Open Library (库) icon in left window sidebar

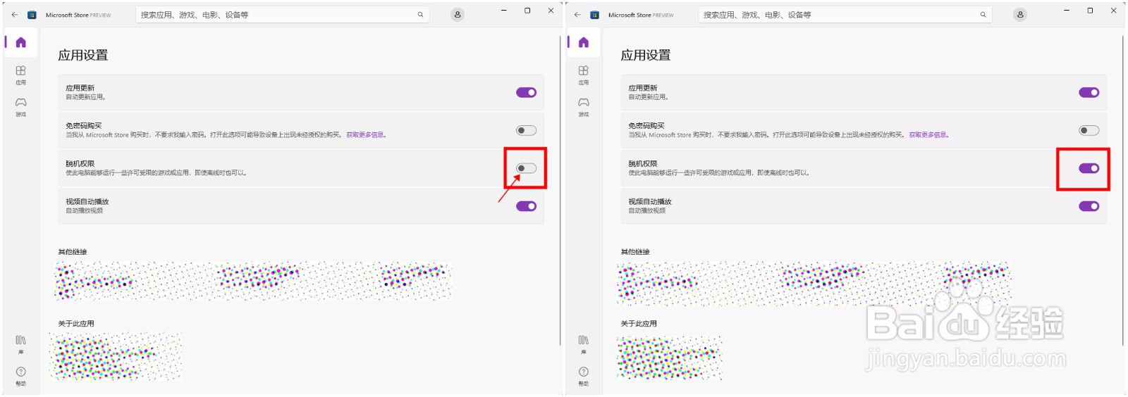(x=20, y=344)
